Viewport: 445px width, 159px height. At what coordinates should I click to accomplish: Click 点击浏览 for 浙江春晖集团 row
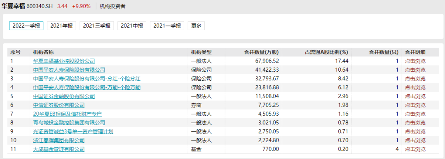click(415, 140)
